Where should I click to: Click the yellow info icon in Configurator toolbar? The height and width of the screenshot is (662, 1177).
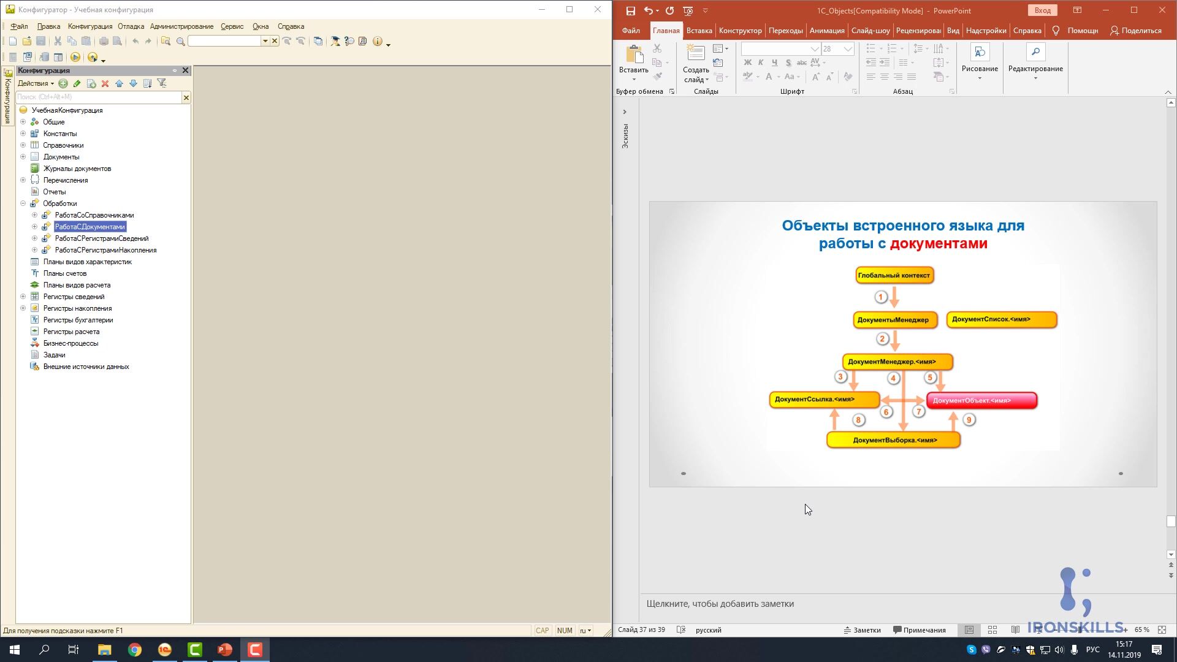(378, 41)
